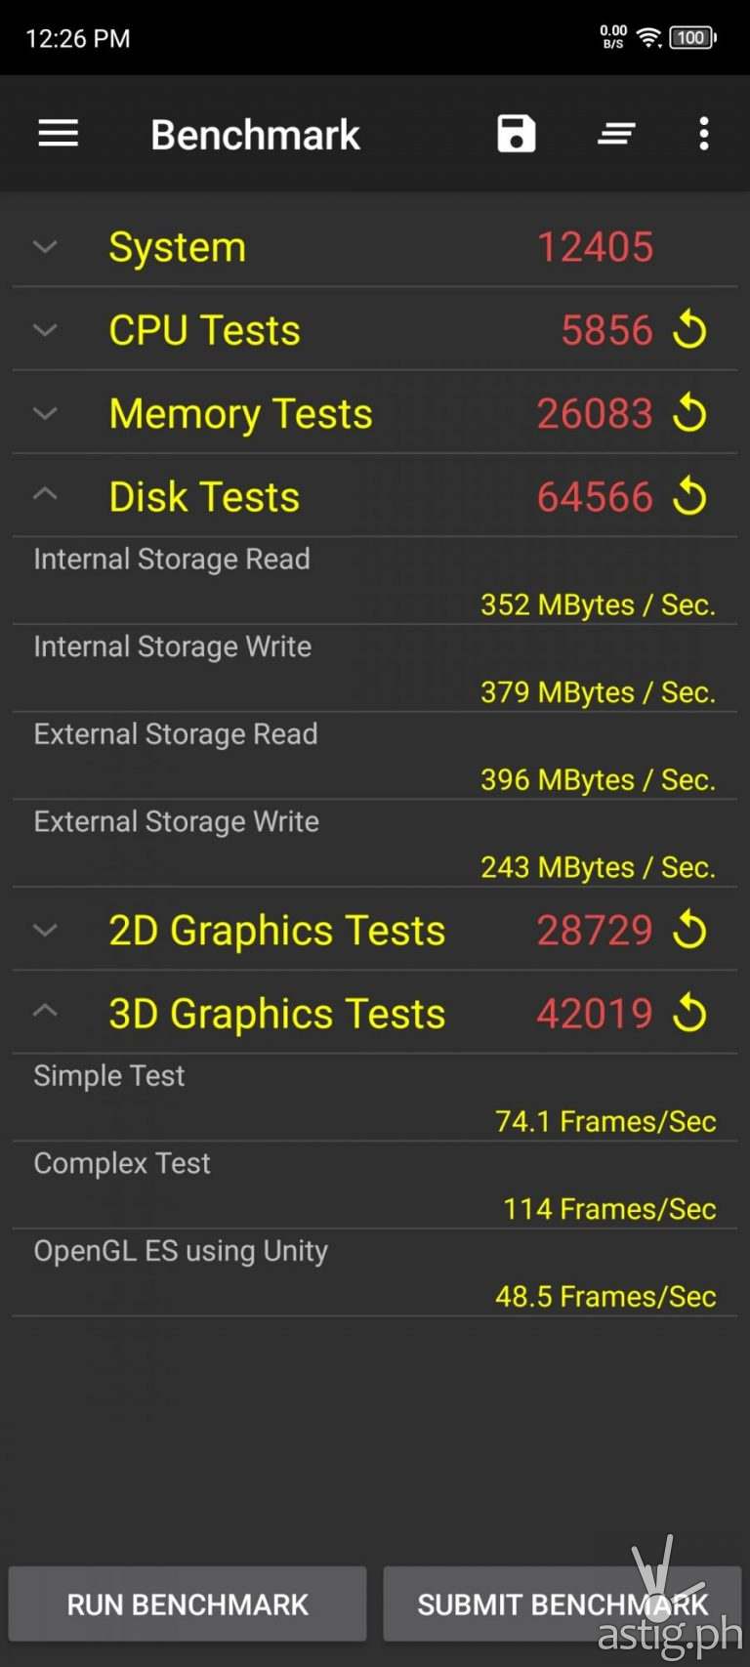
Task: Rerun 2D Graphics Tests refresh icon
Action: coord(689,930)
